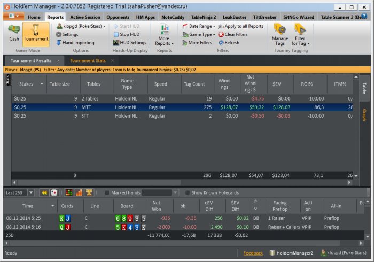Switch to Cash game mode

14,32
